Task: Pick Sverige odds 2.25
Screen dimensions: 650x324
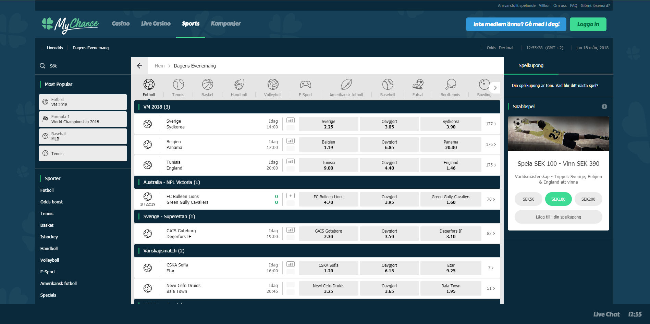Action: tap(328, 124)
